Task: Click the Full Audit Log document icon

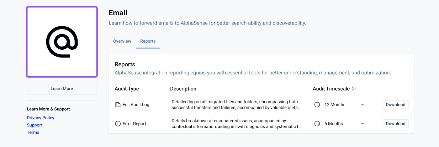Action: point(118,105)
